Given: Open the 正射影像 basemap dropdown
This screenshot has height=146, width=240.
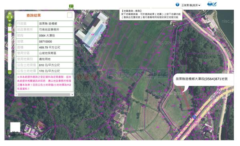Looking at the screenshot, I should (x=191, y=5).
